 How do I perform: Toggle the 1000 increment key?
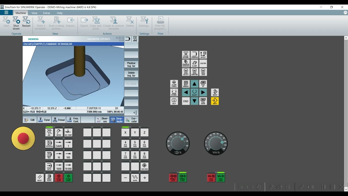(59, 167)
